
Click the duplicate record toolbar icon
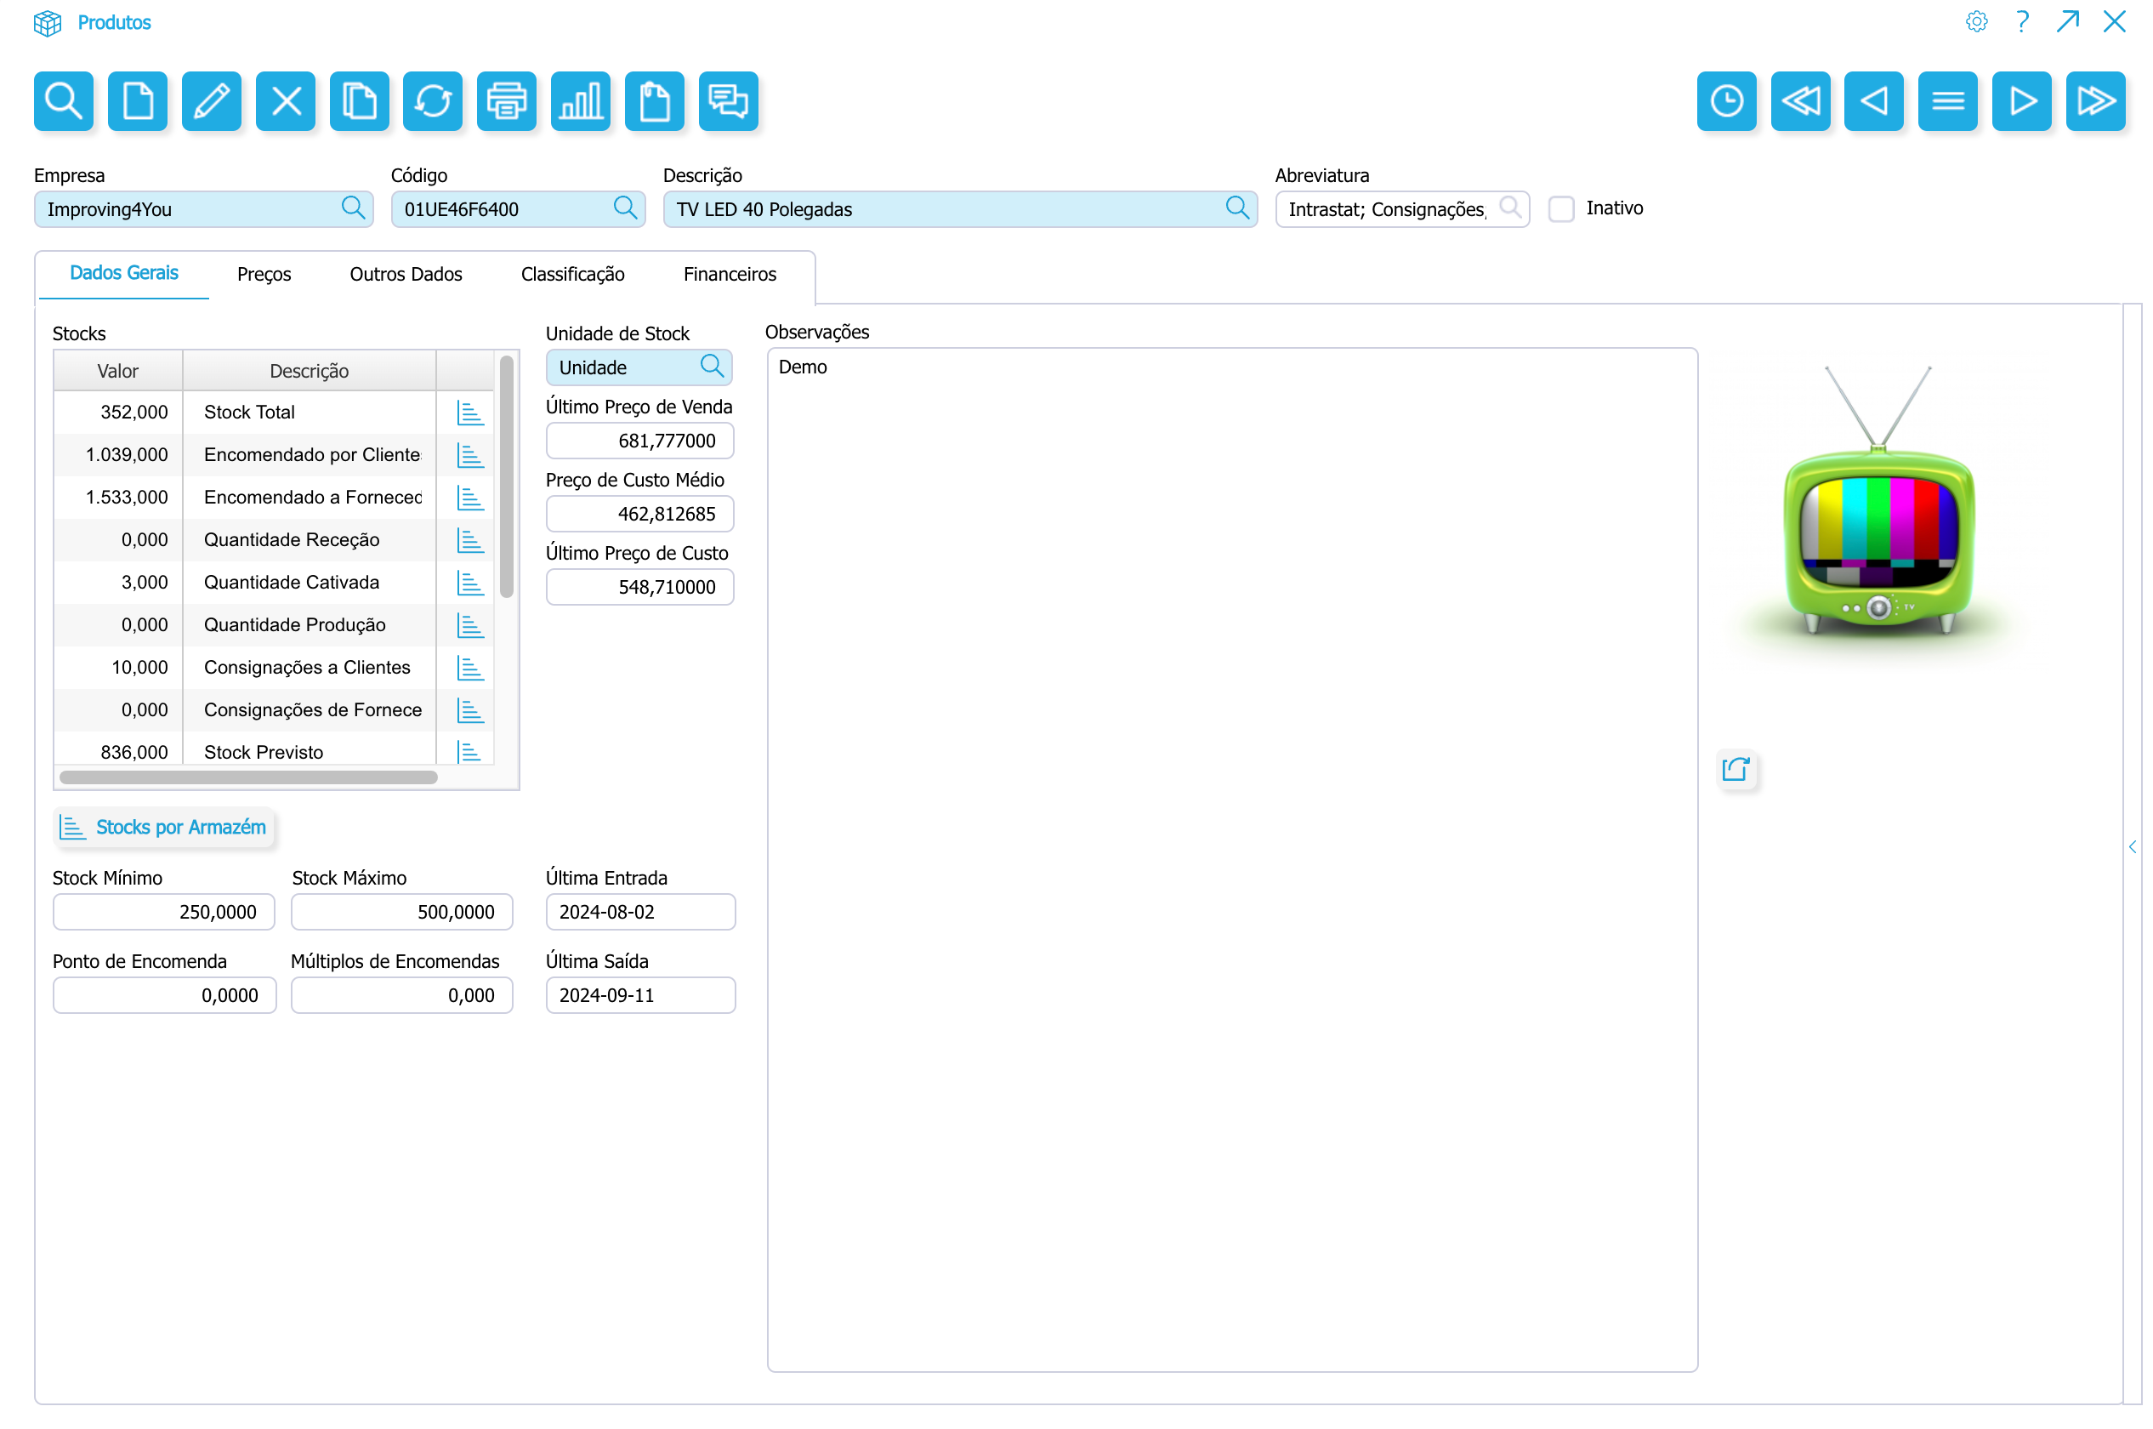[x=359, y=101]
